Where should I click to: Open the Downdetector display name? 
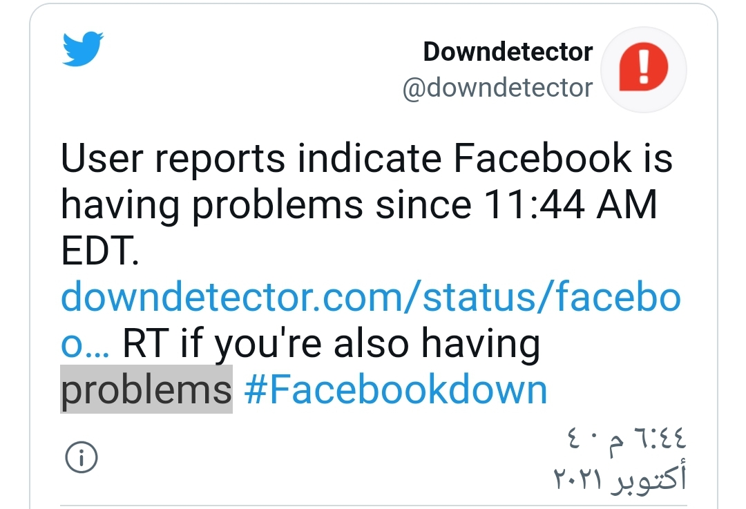(x=508, y=52)
